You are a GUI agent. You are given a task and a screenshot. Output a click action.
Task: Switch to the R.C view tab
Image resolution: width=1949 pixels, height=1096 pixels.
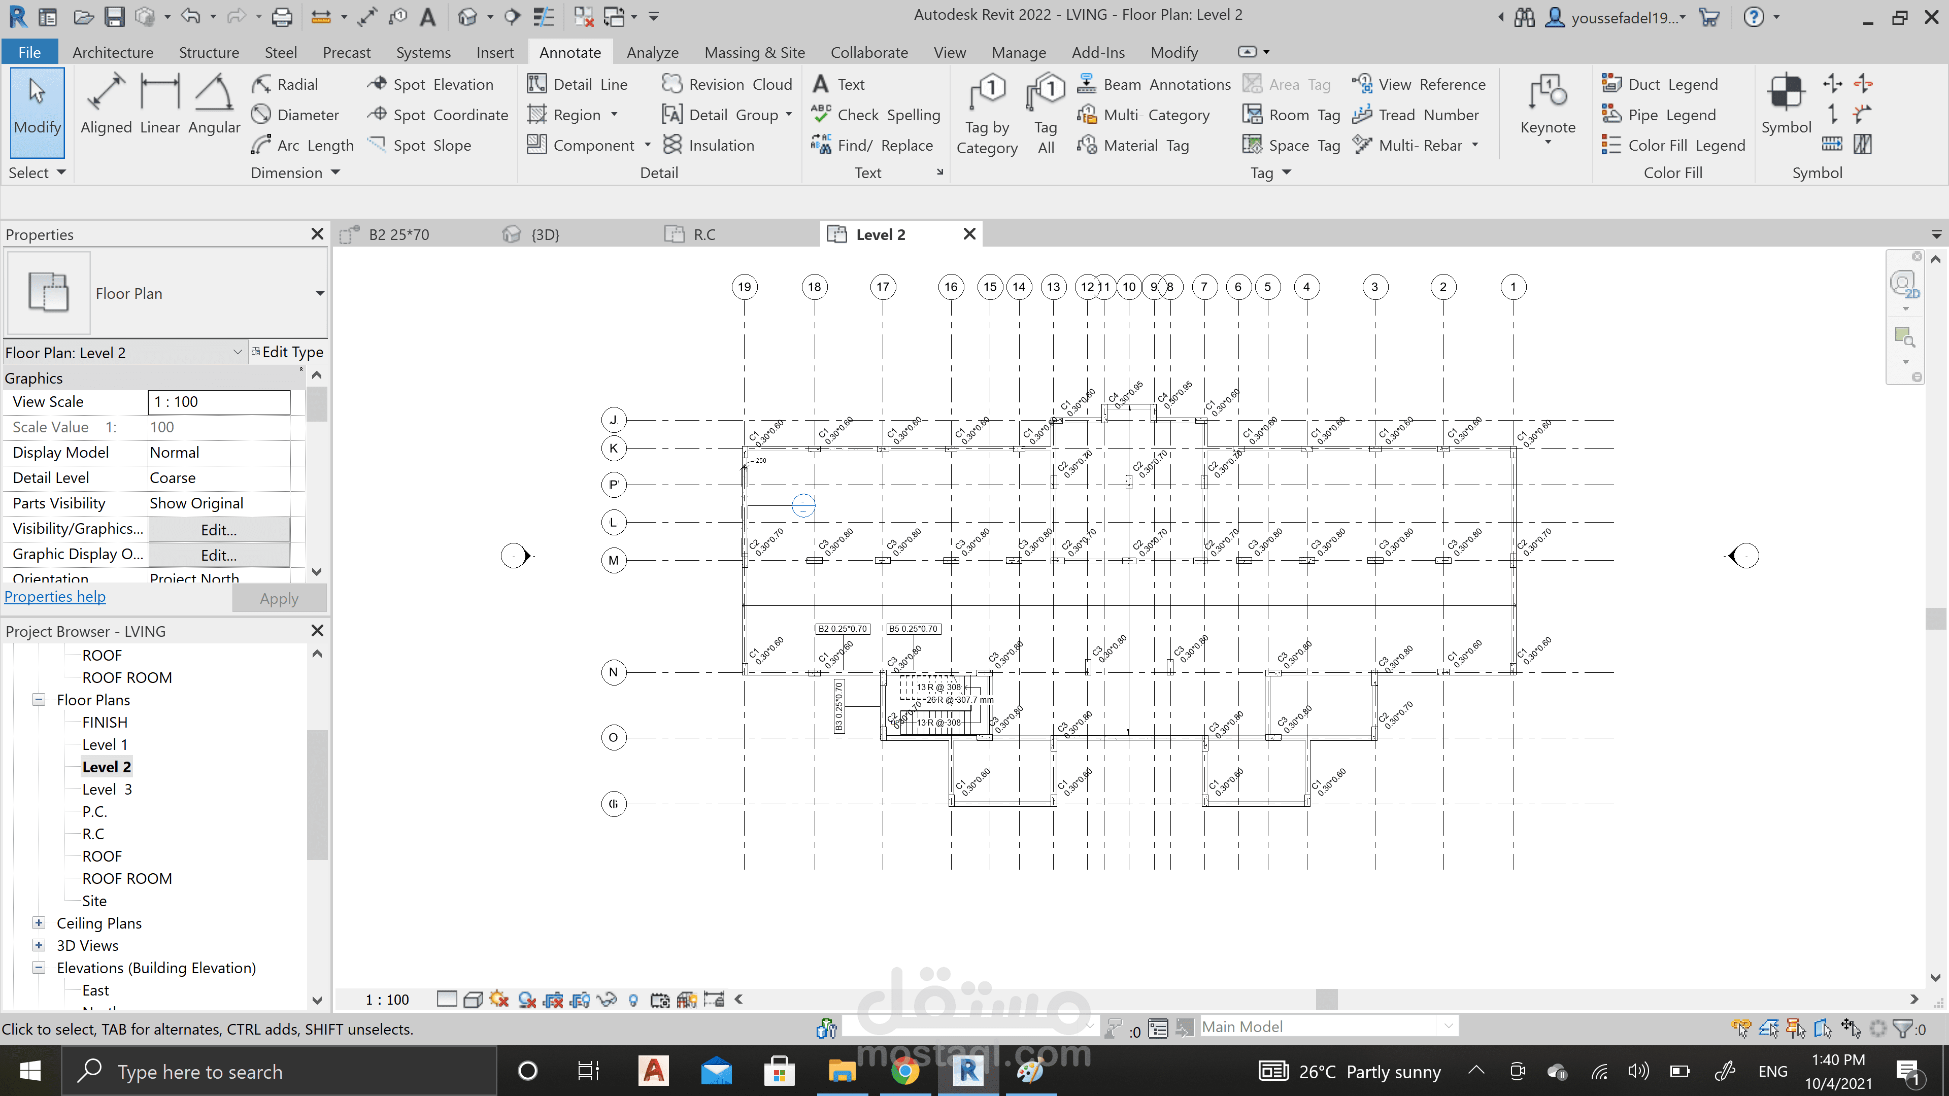click(703, 234)
